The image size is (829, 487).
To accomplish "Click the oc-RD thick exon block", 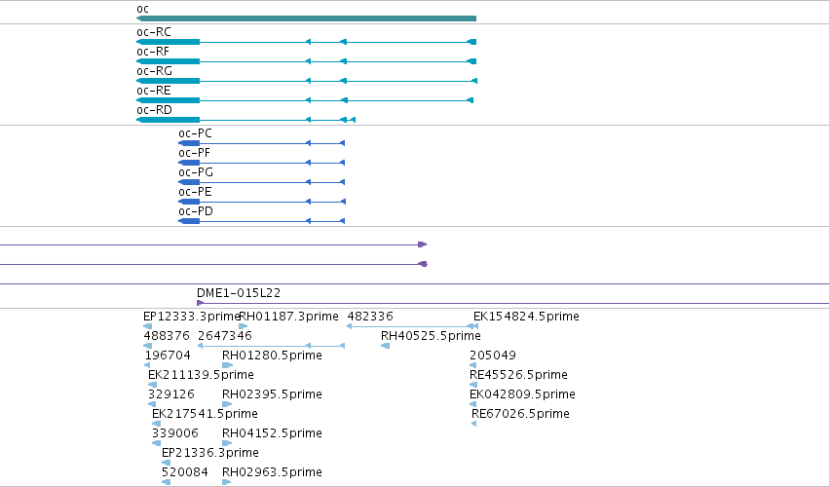I will click(169, 120).
